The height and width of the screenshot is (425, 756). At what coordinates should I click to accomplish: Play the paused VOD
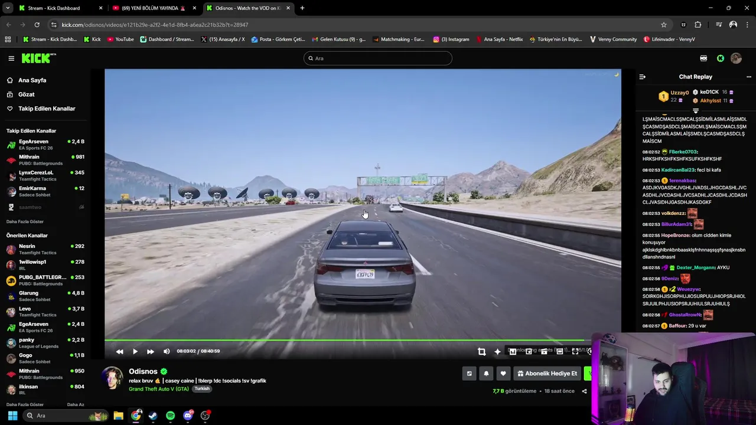click(x=135, y=351)
